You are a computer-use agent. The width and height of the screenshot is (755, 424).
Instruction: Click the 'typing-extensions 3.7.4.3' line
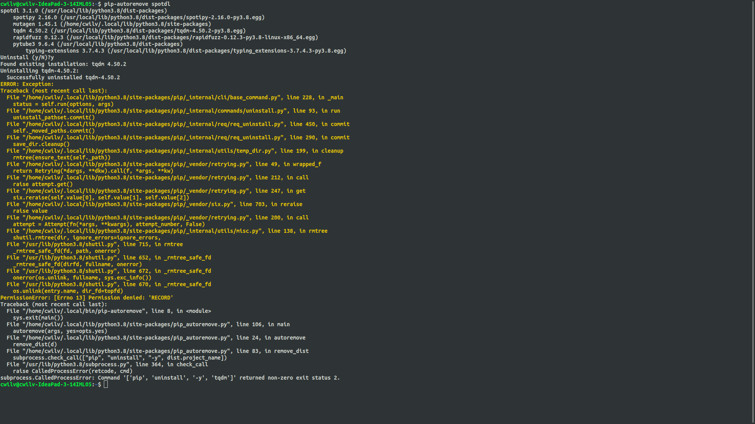click(186, 51)
